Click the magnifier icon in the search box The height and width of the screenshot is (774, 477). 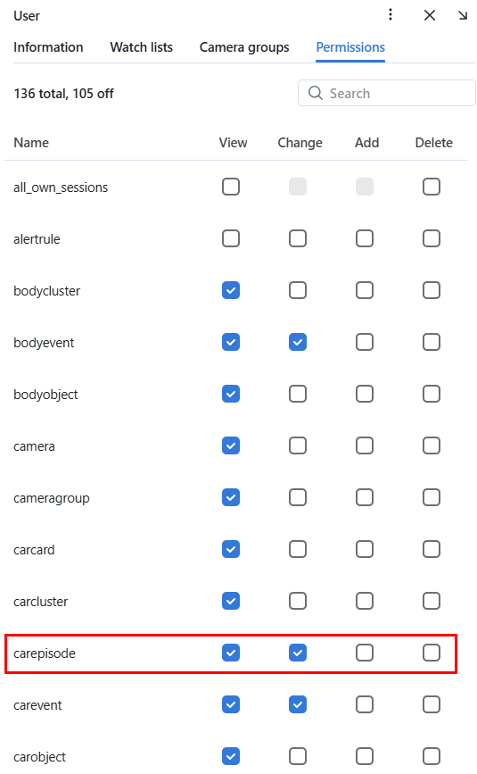click(316, 93)
